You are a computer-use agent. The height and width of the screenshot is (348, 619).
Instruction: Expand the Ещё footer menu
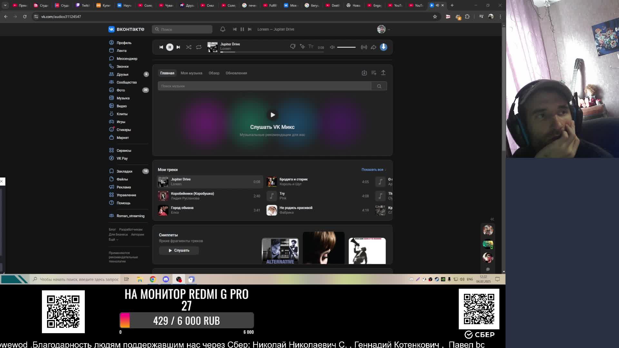pyautogui.click(x=113, y=239)
